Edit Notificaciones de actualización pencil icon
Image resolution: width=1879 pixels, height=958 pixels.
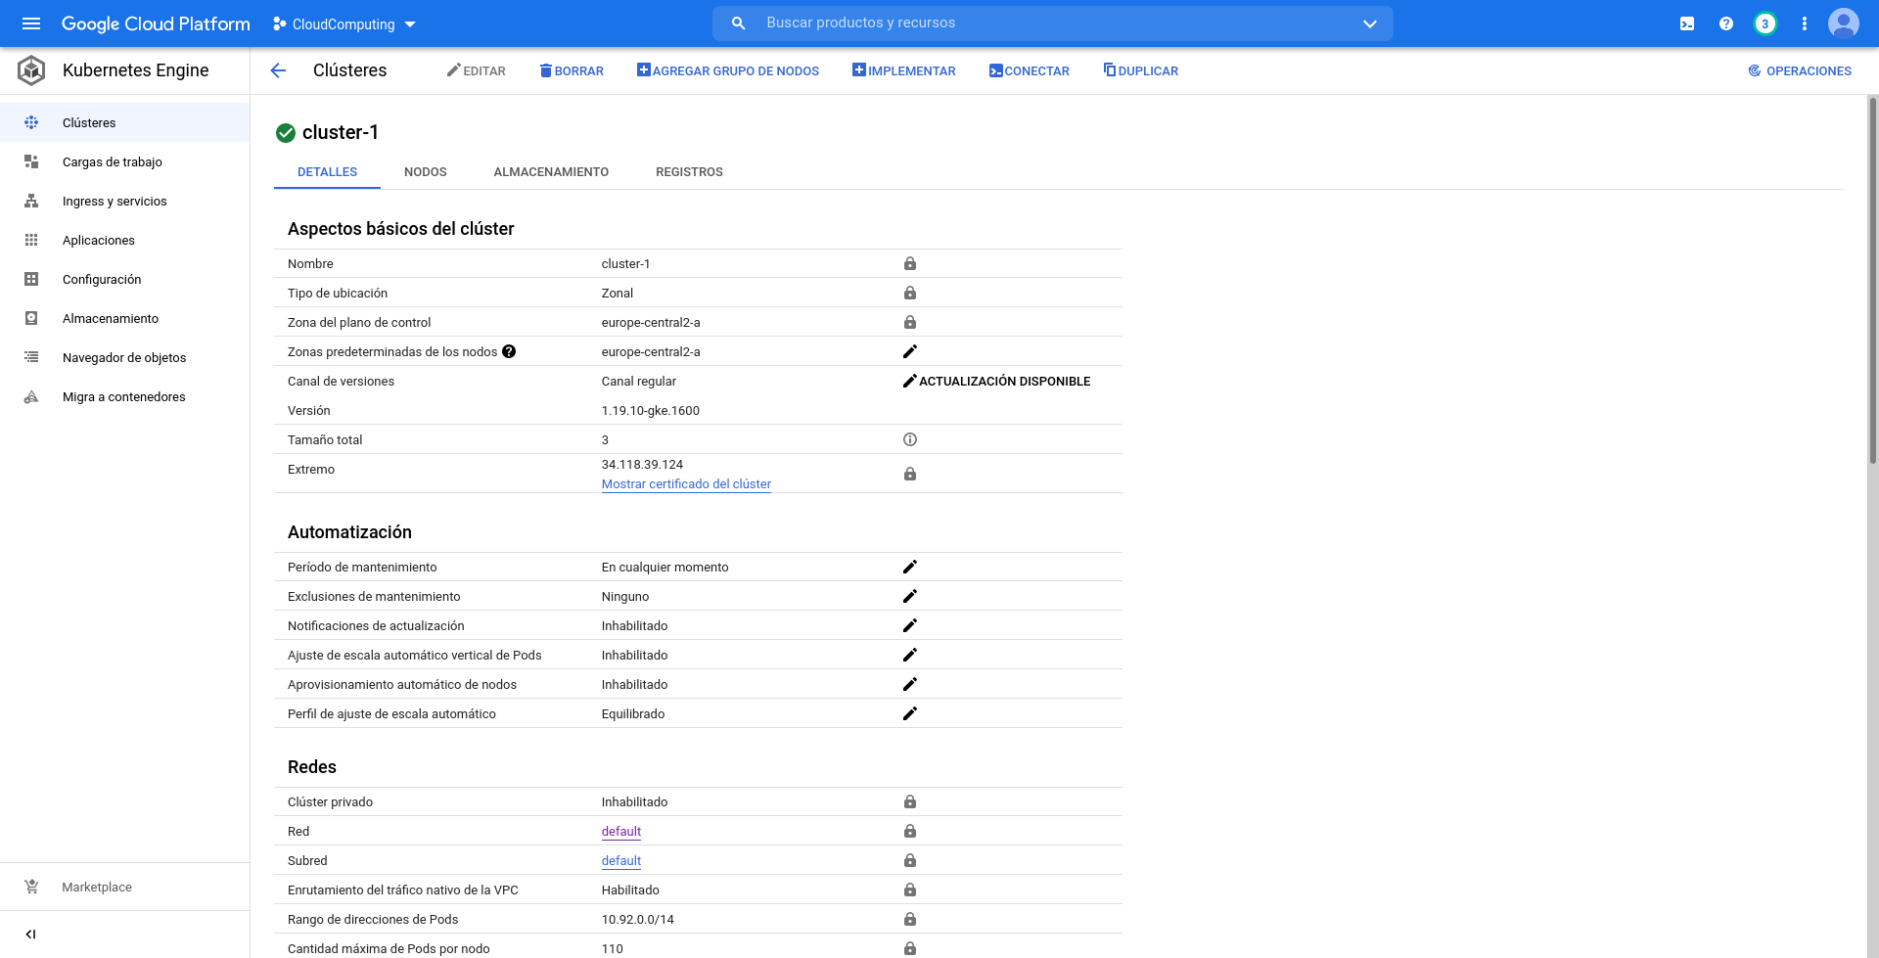tap(910, 625)
